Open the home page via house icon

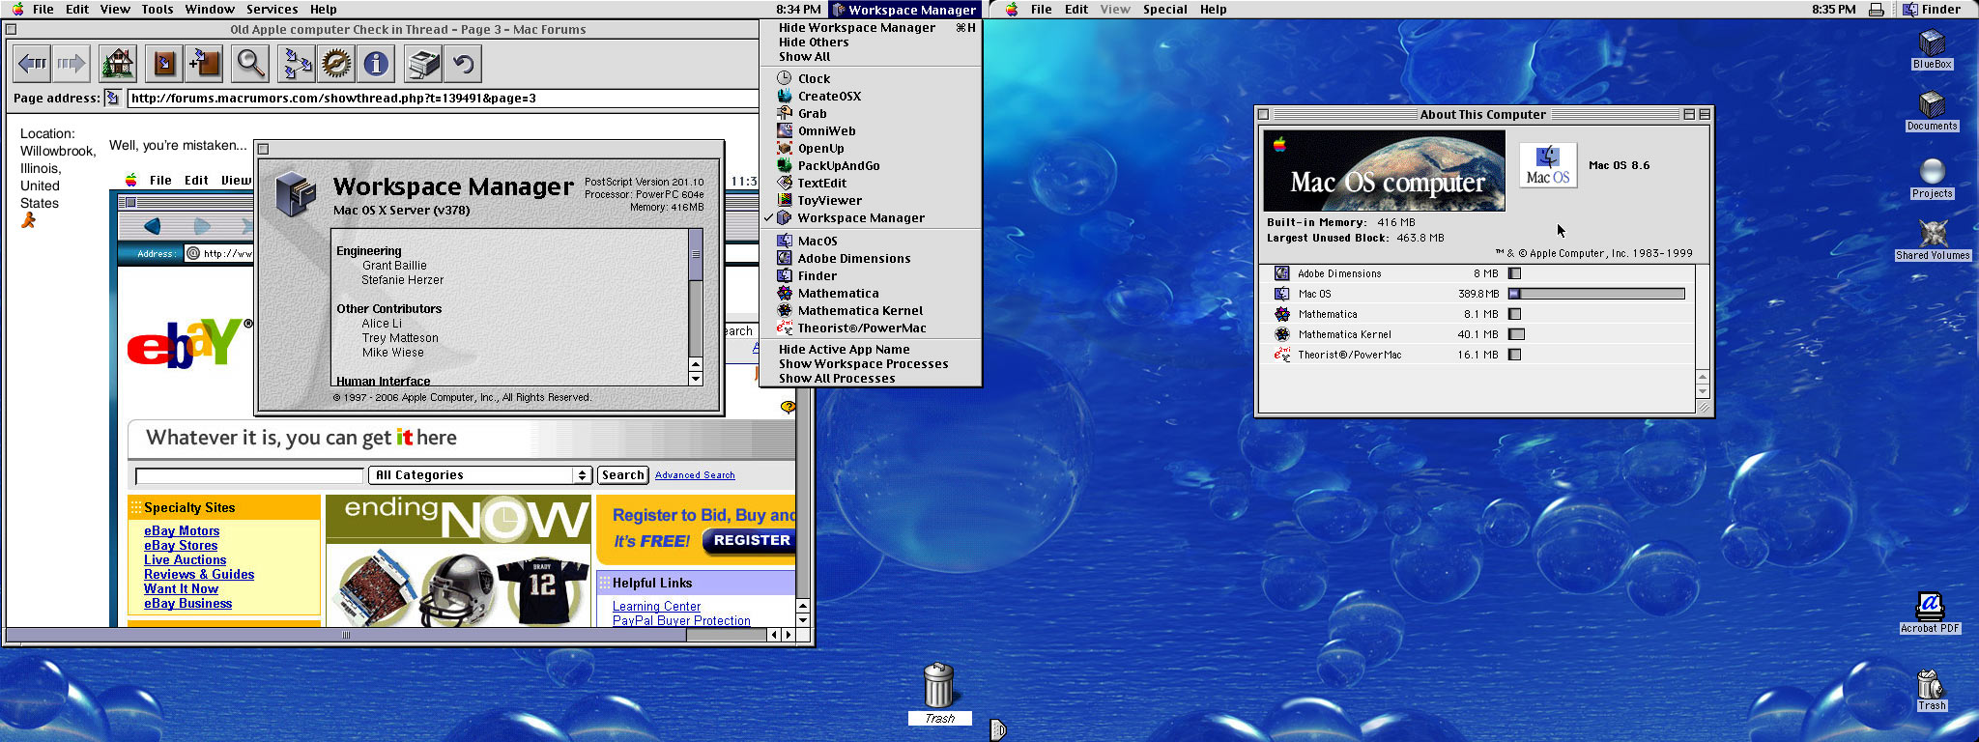[118, 64]
